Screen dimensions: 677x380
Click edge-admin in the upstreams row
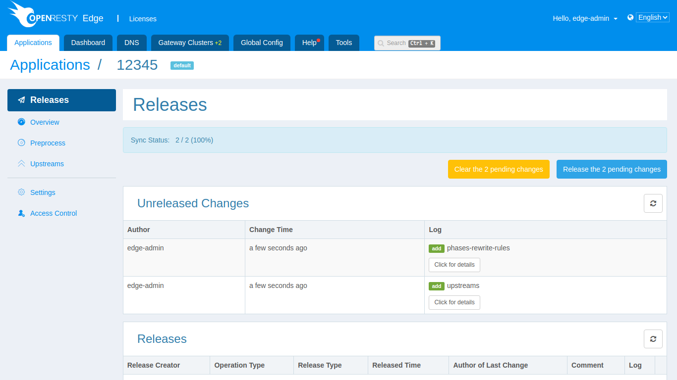[146, 285]
